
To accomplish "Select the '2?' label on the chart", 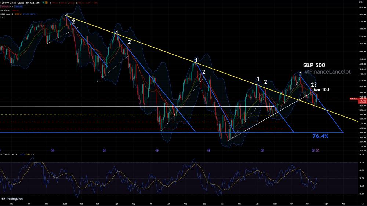I will pyautogui.click(x=314, y=85).
